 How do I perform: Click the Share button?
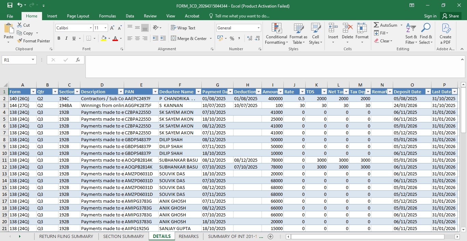[x=450, y=16]
